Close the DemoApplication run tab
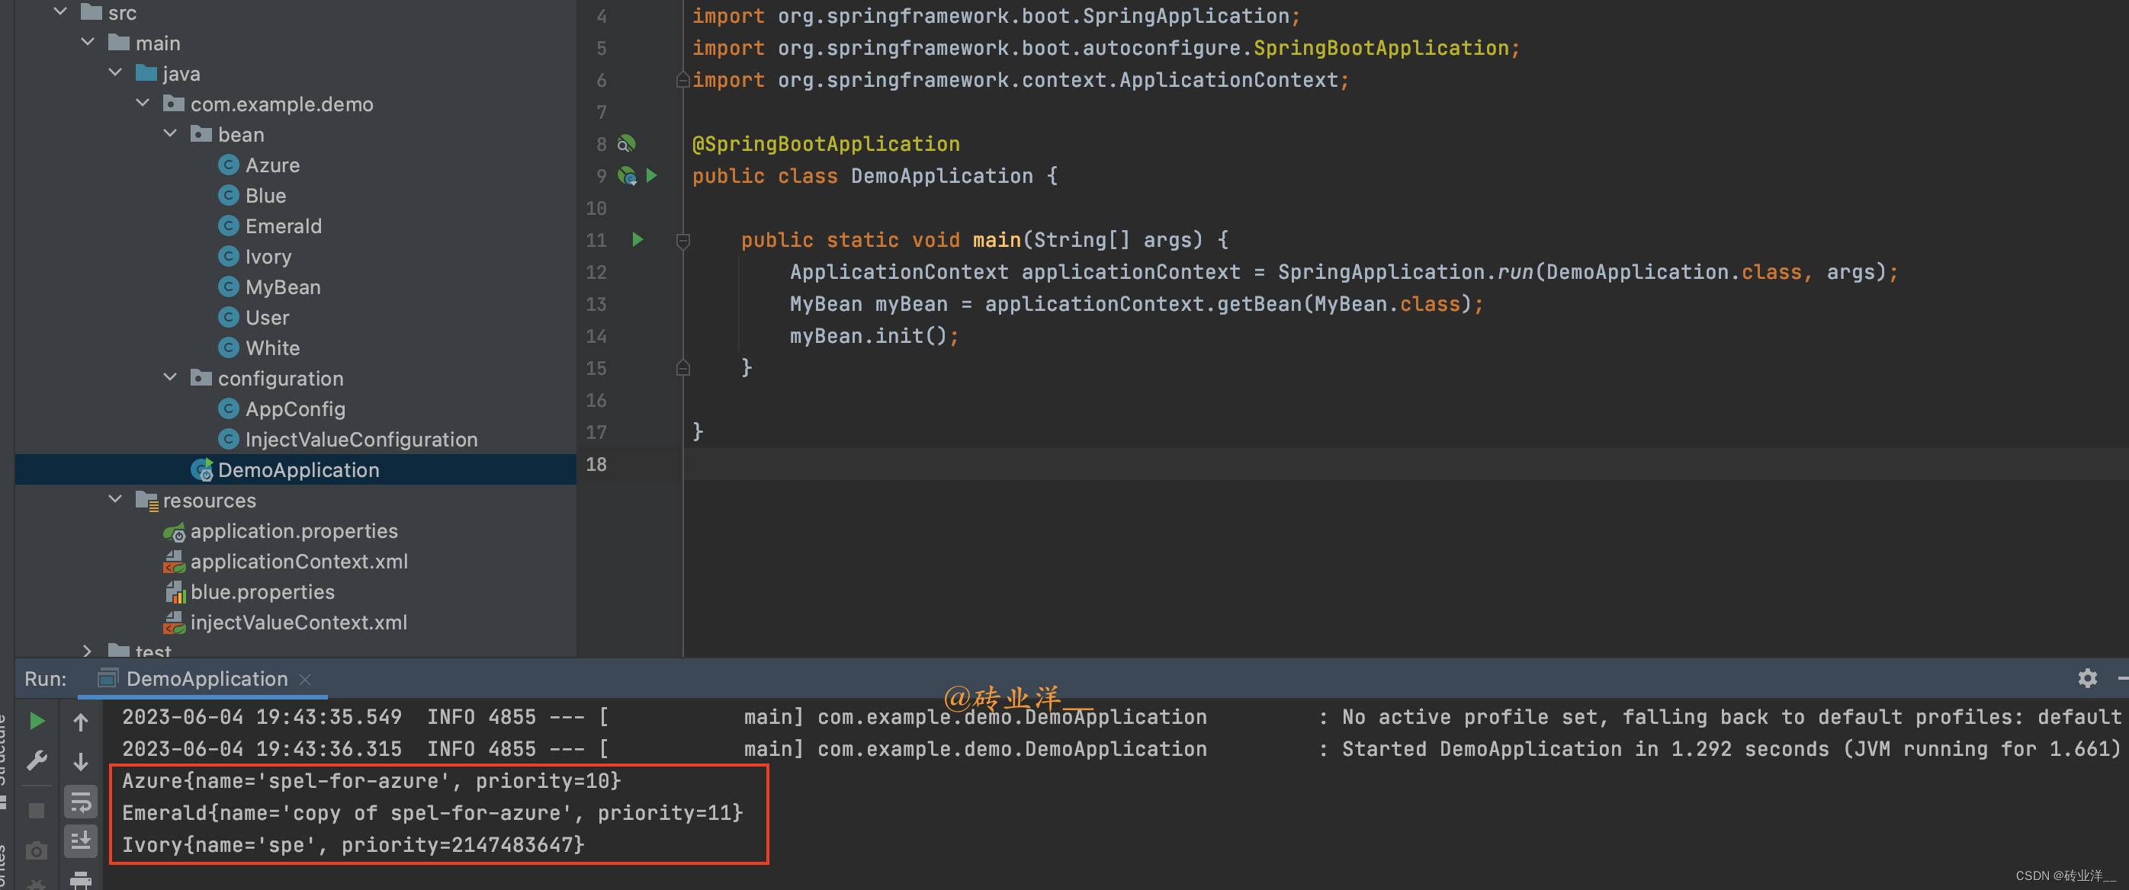The width and height of the screenshot is (2129, 890). coord(305,679)
